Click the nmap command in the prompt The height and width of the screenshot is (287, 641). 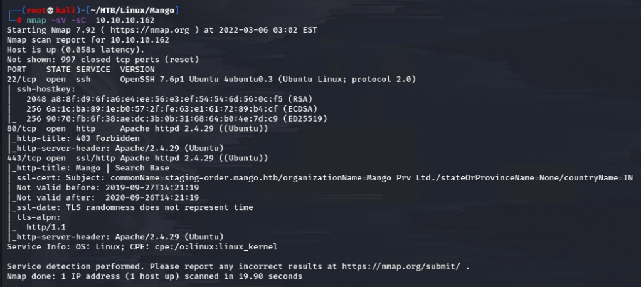click(x=36, y=20)
